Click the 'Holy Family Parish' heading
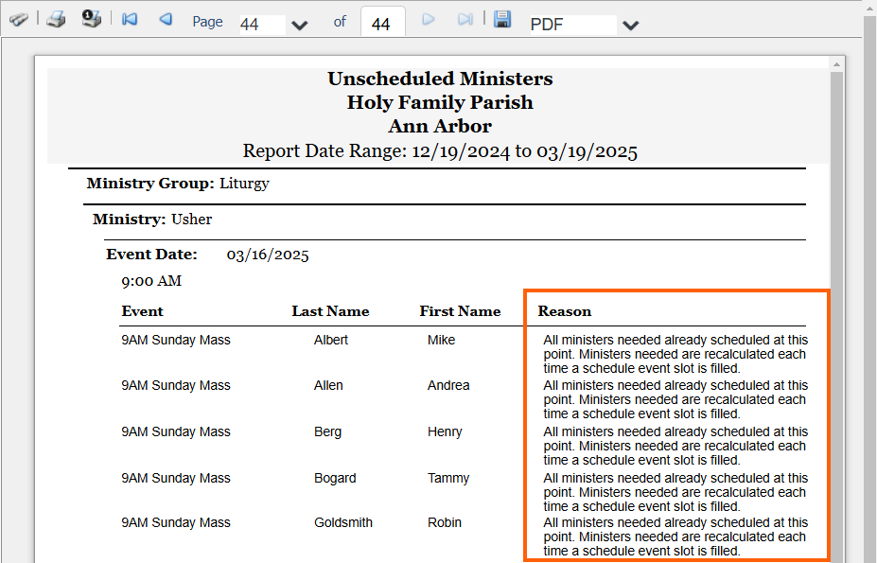 [440, 102]
